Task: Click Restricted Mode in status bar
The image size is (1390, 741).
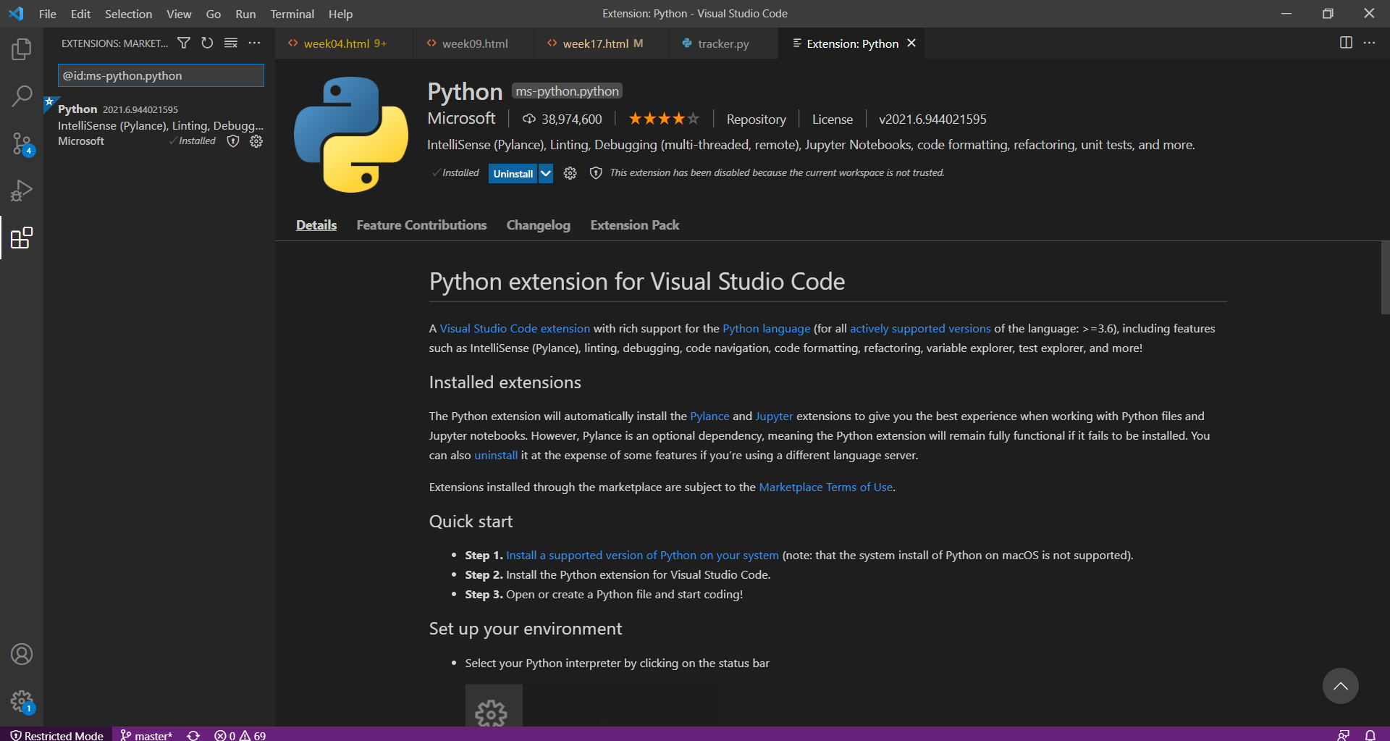Action: 56,735
